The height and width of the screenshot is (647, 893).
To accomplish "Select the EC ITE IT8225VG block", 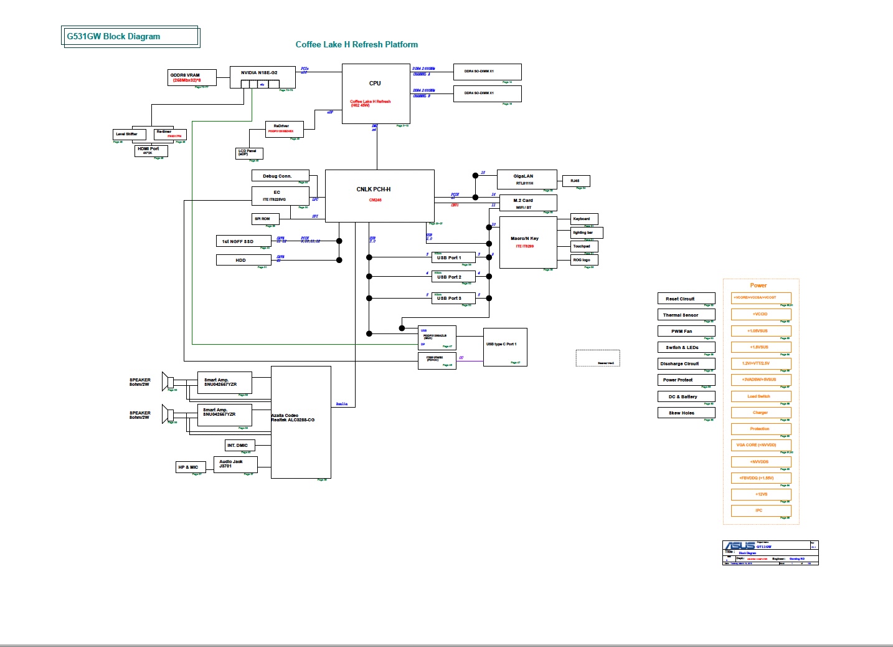I will pos(280,196).
